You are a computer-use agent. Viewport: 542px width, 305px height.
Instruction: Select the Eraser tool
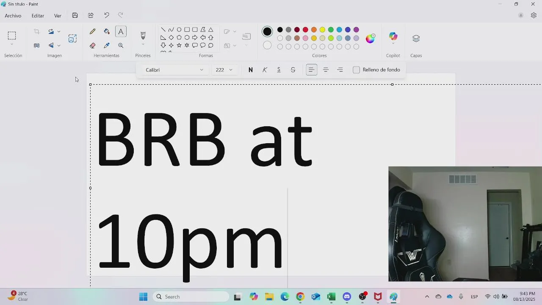point(93,45)
